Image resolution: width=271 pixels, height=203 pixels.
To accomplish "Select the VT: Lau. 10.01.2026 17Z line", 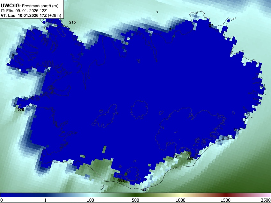I will pos(31,15).
